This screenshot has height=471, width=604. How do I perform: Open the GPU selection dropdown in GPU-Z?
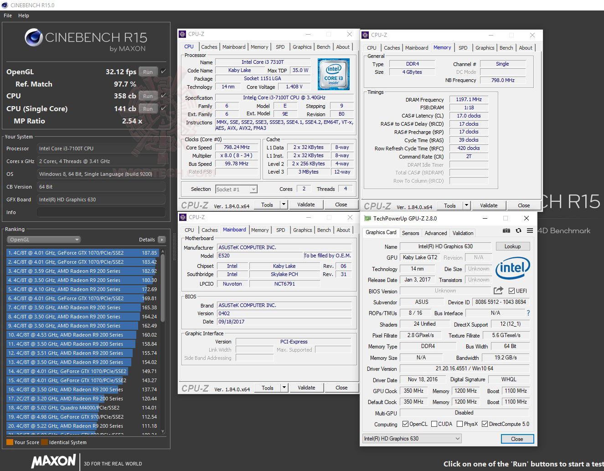click(x=412, y=439)
